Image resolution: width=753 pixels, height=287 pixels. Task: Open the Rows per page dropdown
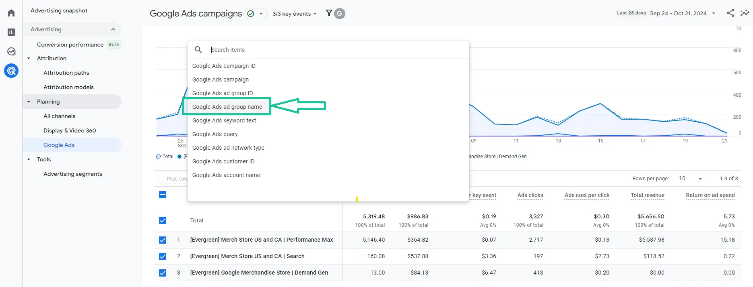click(x=691, y=179)
